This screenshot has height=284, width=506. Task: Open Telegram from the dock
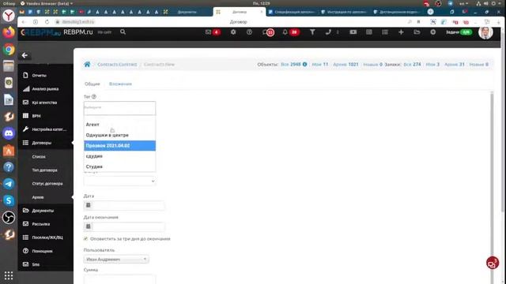(x=9, y=184)
